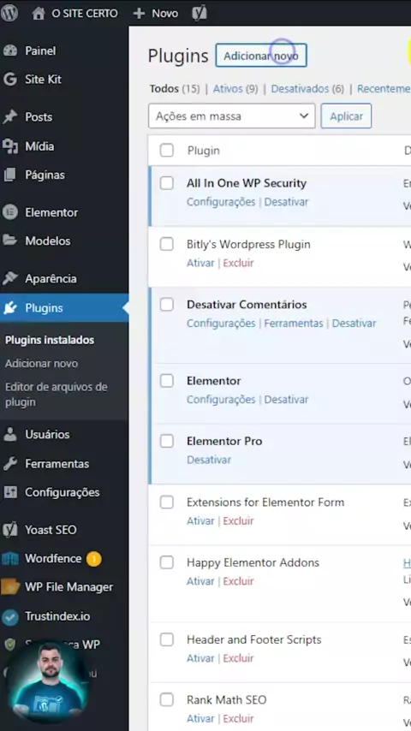Sort by the Plugin column header
Viewport: 411px width, 731px height.
pos(204,151)
